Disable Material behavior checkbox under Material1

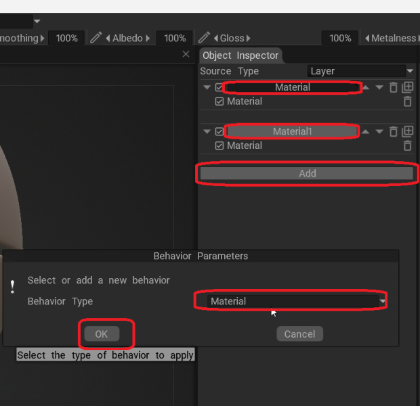219,146
